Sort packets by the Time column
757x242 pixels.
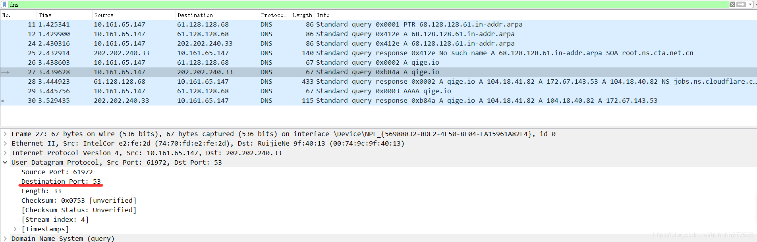64,15
